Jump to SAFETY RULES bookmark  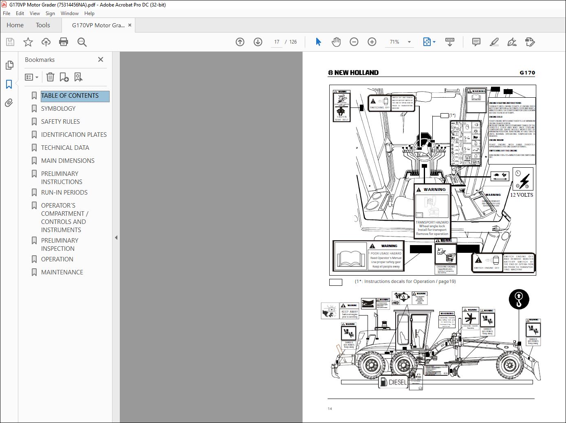pos(60,122)
